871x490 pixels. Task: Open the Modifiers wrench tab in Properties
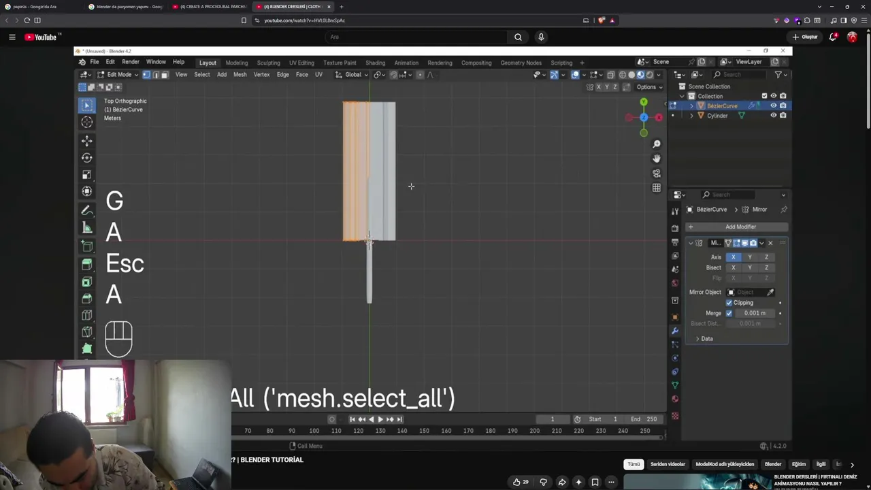pyautogui.click(x=675, y=331)
